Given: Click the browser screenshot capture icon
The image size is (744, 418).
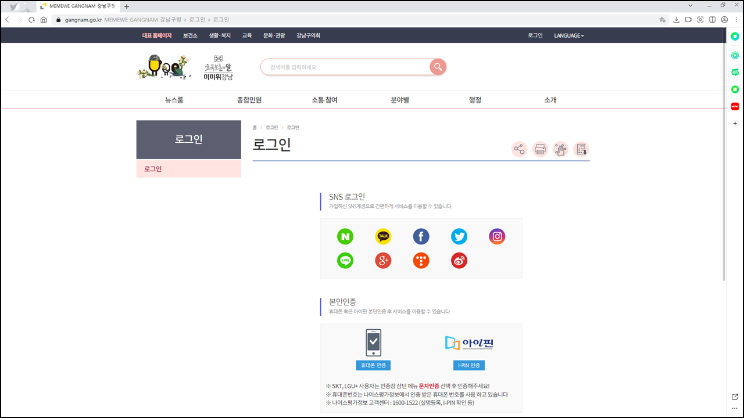Looking at the screenshot, I should tap(700, 19).
